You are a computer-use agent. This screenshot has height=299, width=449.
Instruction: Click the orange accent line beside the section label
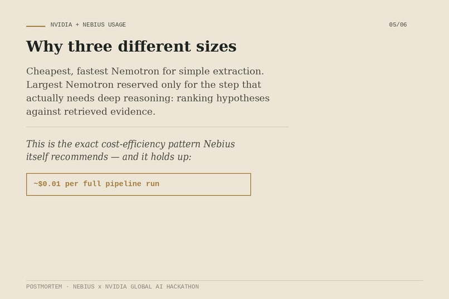coord(36,26)
